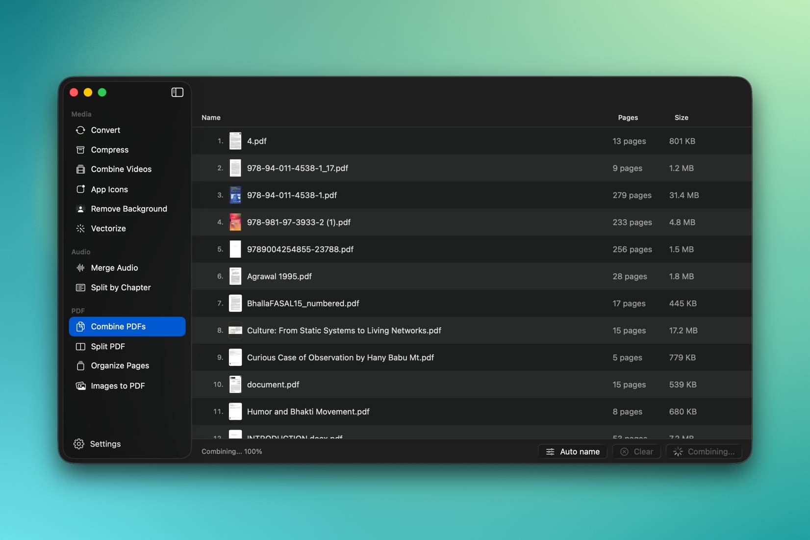
Task: Open the Compress tool
Action: coord(127,150)
